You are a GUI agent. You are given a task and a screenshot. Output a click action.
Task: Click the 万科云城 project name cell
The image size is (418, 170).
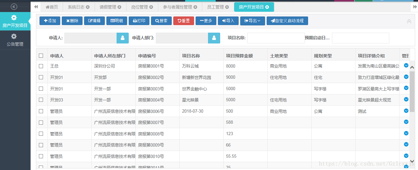[x=201, y=66]
